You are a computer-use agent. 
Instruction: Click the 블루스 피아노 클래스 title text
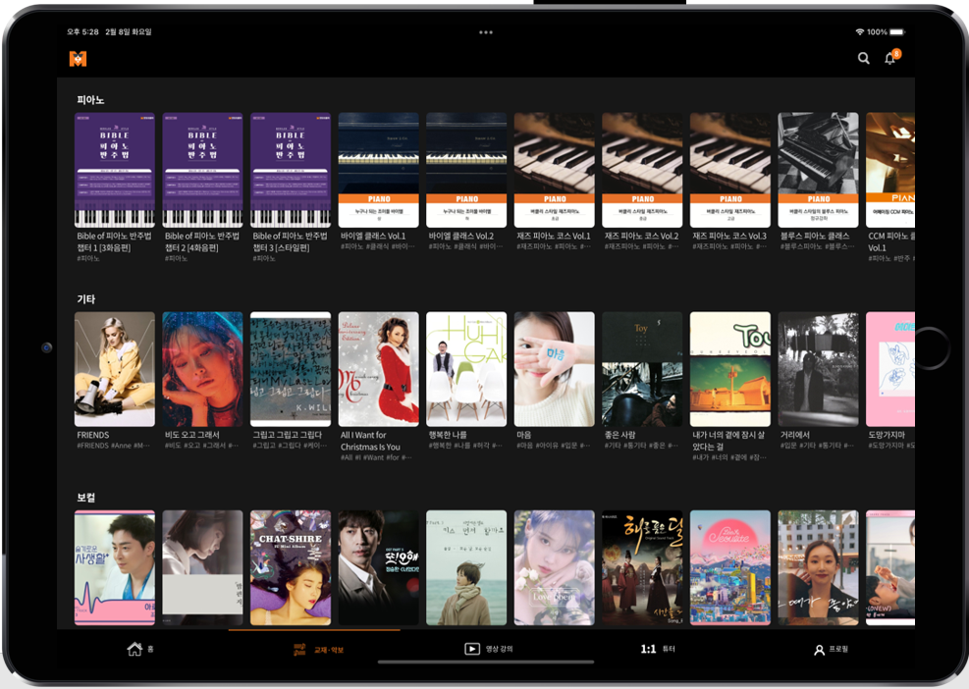815,237
